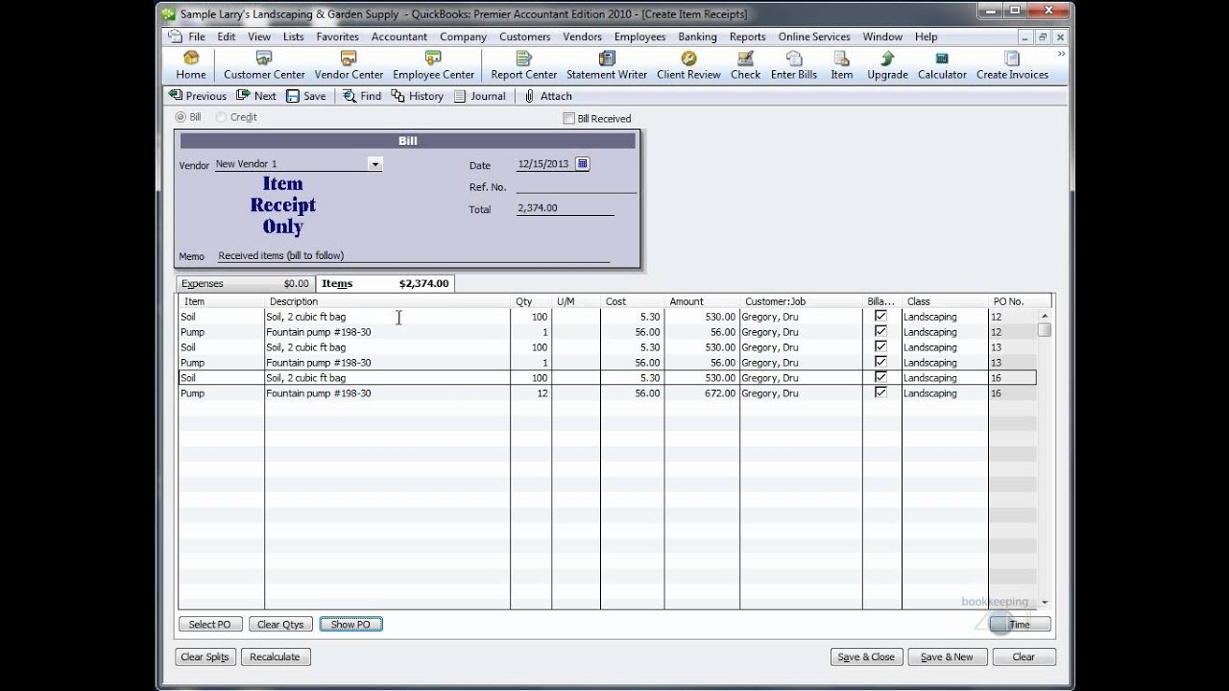Go to Previous item receipt
1229x691 pixels.
(198, 96)
